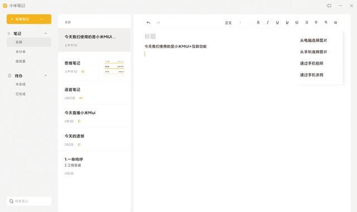The height and width of the screenshot is (212, 357).
Task: Click the redo arrow in the editor toolbar
Action: [x=158, y=22]
